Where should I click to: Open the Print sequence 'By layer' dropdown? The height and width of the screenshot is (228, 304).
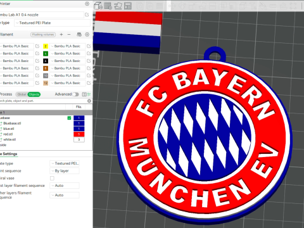[65, 171]
